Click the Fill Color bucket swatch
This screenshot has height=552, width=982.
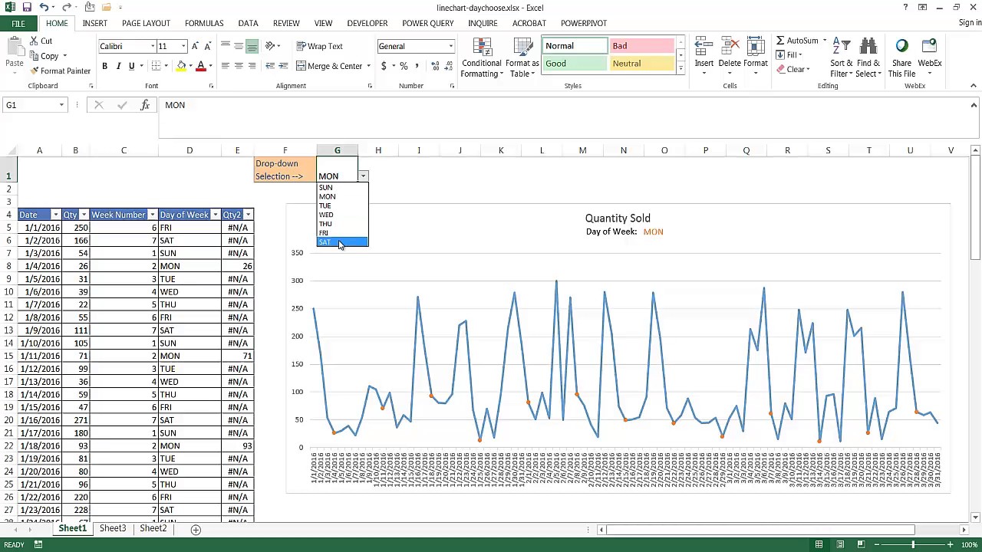[180, 66]
